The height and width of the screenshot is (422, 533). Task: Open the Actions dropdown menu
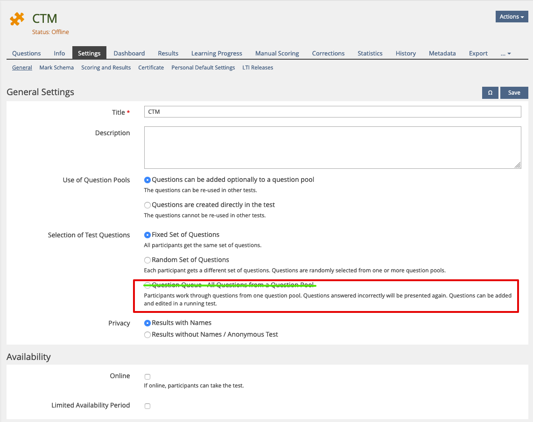[x=512, y=17]
